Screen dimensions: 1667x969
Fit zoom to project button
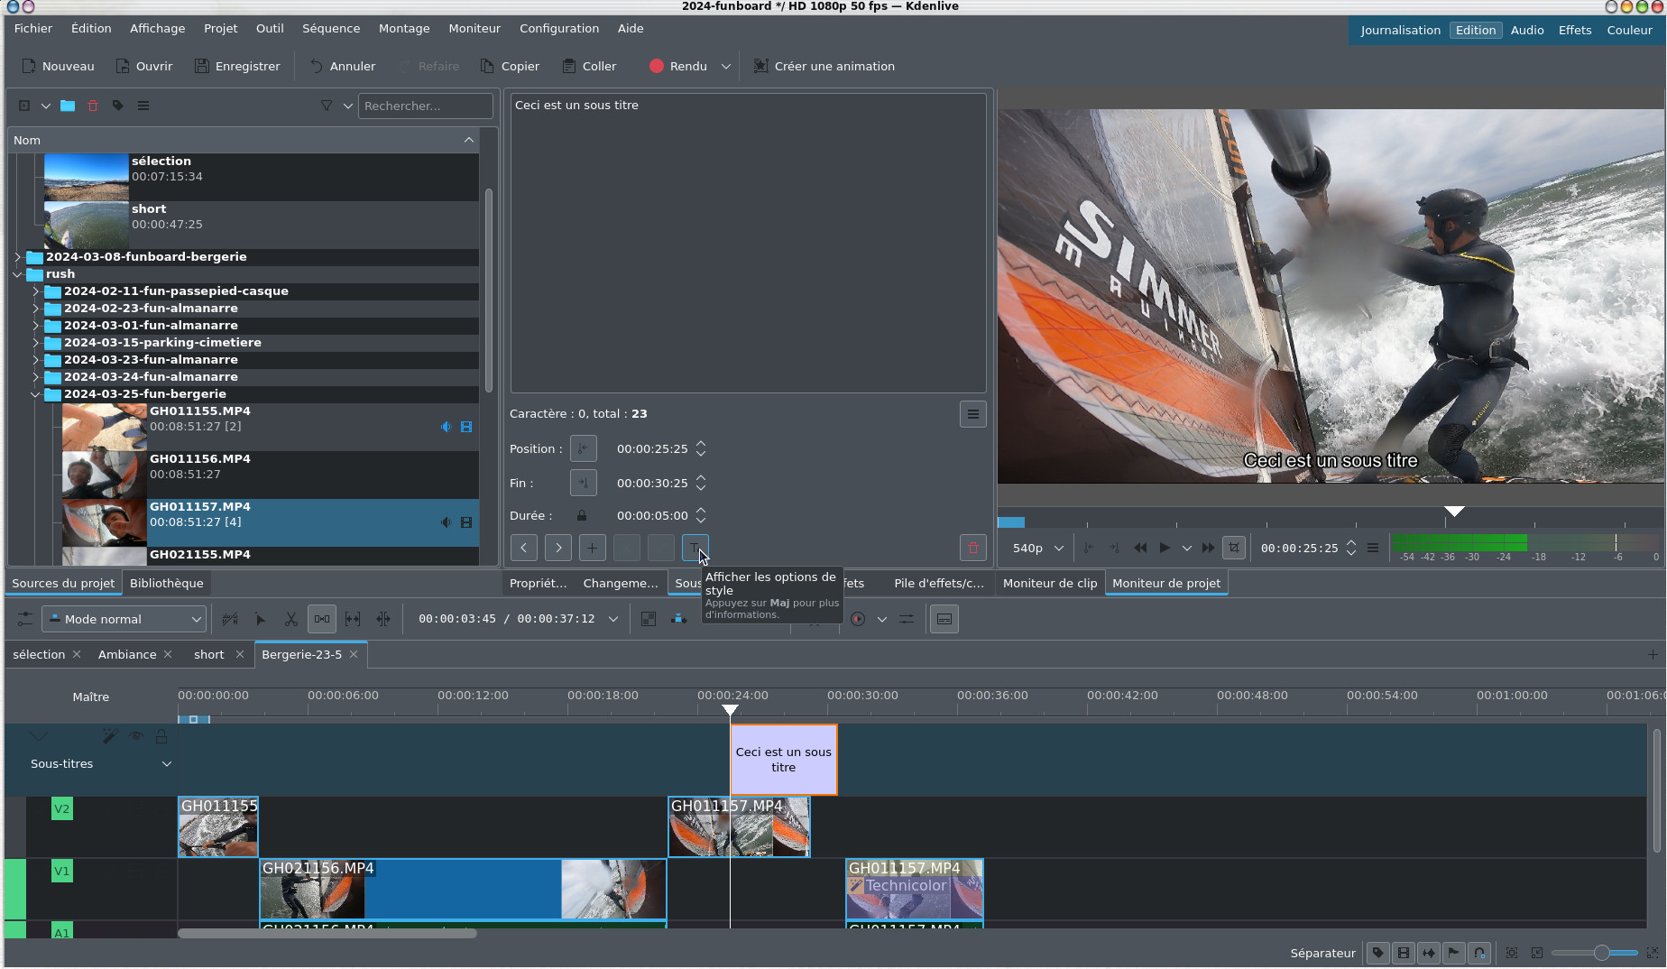pos(1512,953)
